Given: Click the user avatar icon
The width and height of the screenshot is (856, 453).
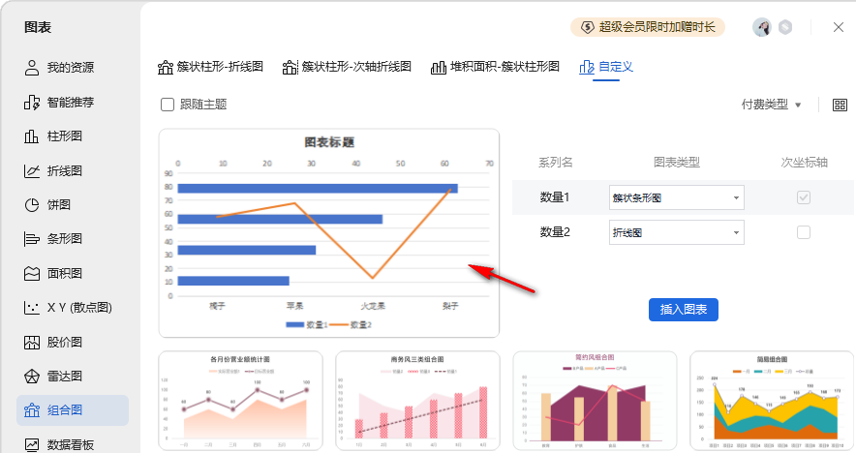Looking at the screenshot, I should coord(762,27).
